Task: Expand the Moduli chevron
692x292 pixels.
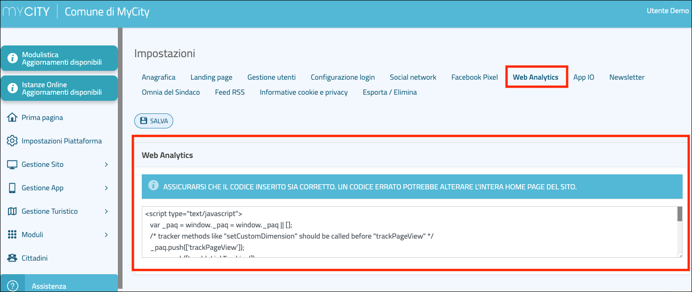Action: pyautogui.click(x=106, y=235)
